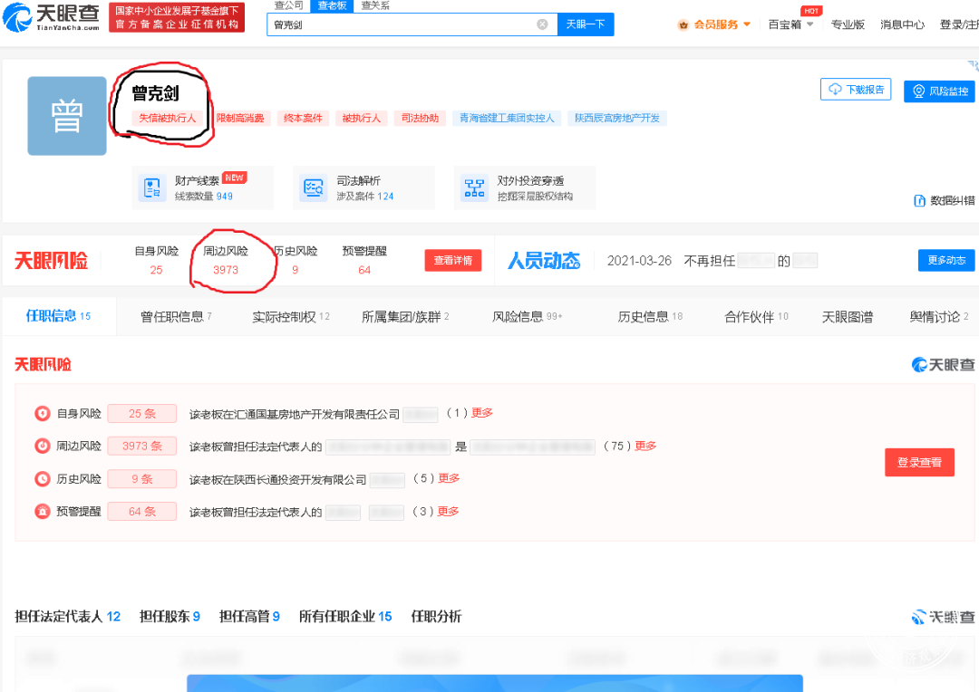Click the 数据纠错 edit icon

tap(919, 200)
